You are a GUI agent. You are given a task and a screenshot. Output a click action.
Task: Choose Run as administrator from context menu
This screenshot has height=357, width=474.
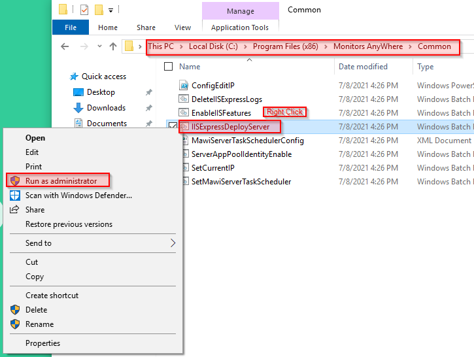tap(61, 181)
